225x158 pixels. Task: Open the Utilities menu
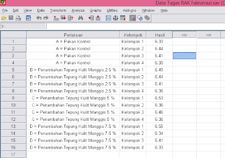tap(112, 11)
